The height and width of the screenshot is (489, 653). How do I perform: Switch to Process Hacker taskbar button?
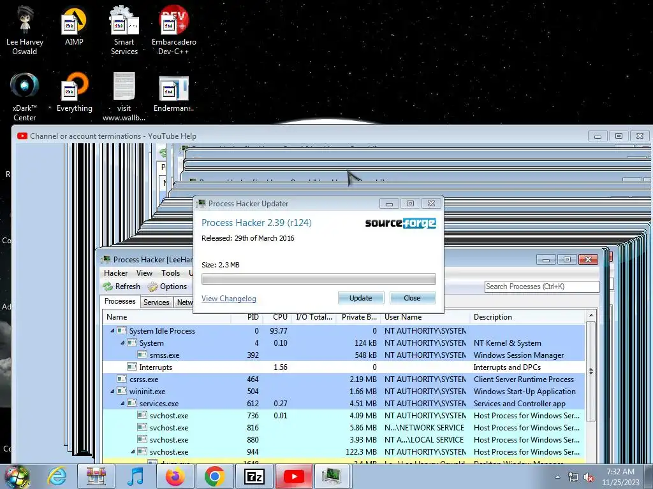point(332,476)
